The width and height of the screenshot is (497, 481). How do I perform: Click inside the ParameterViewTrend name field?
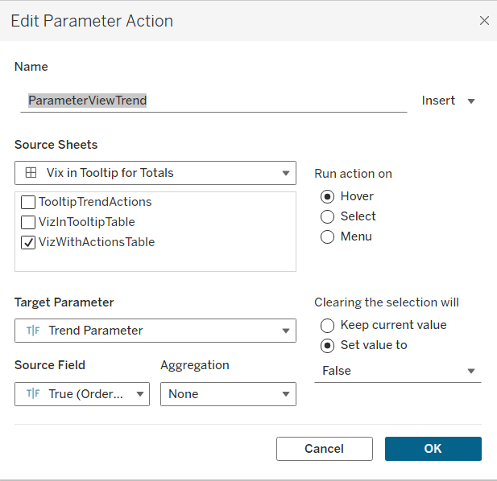[213, 101]
